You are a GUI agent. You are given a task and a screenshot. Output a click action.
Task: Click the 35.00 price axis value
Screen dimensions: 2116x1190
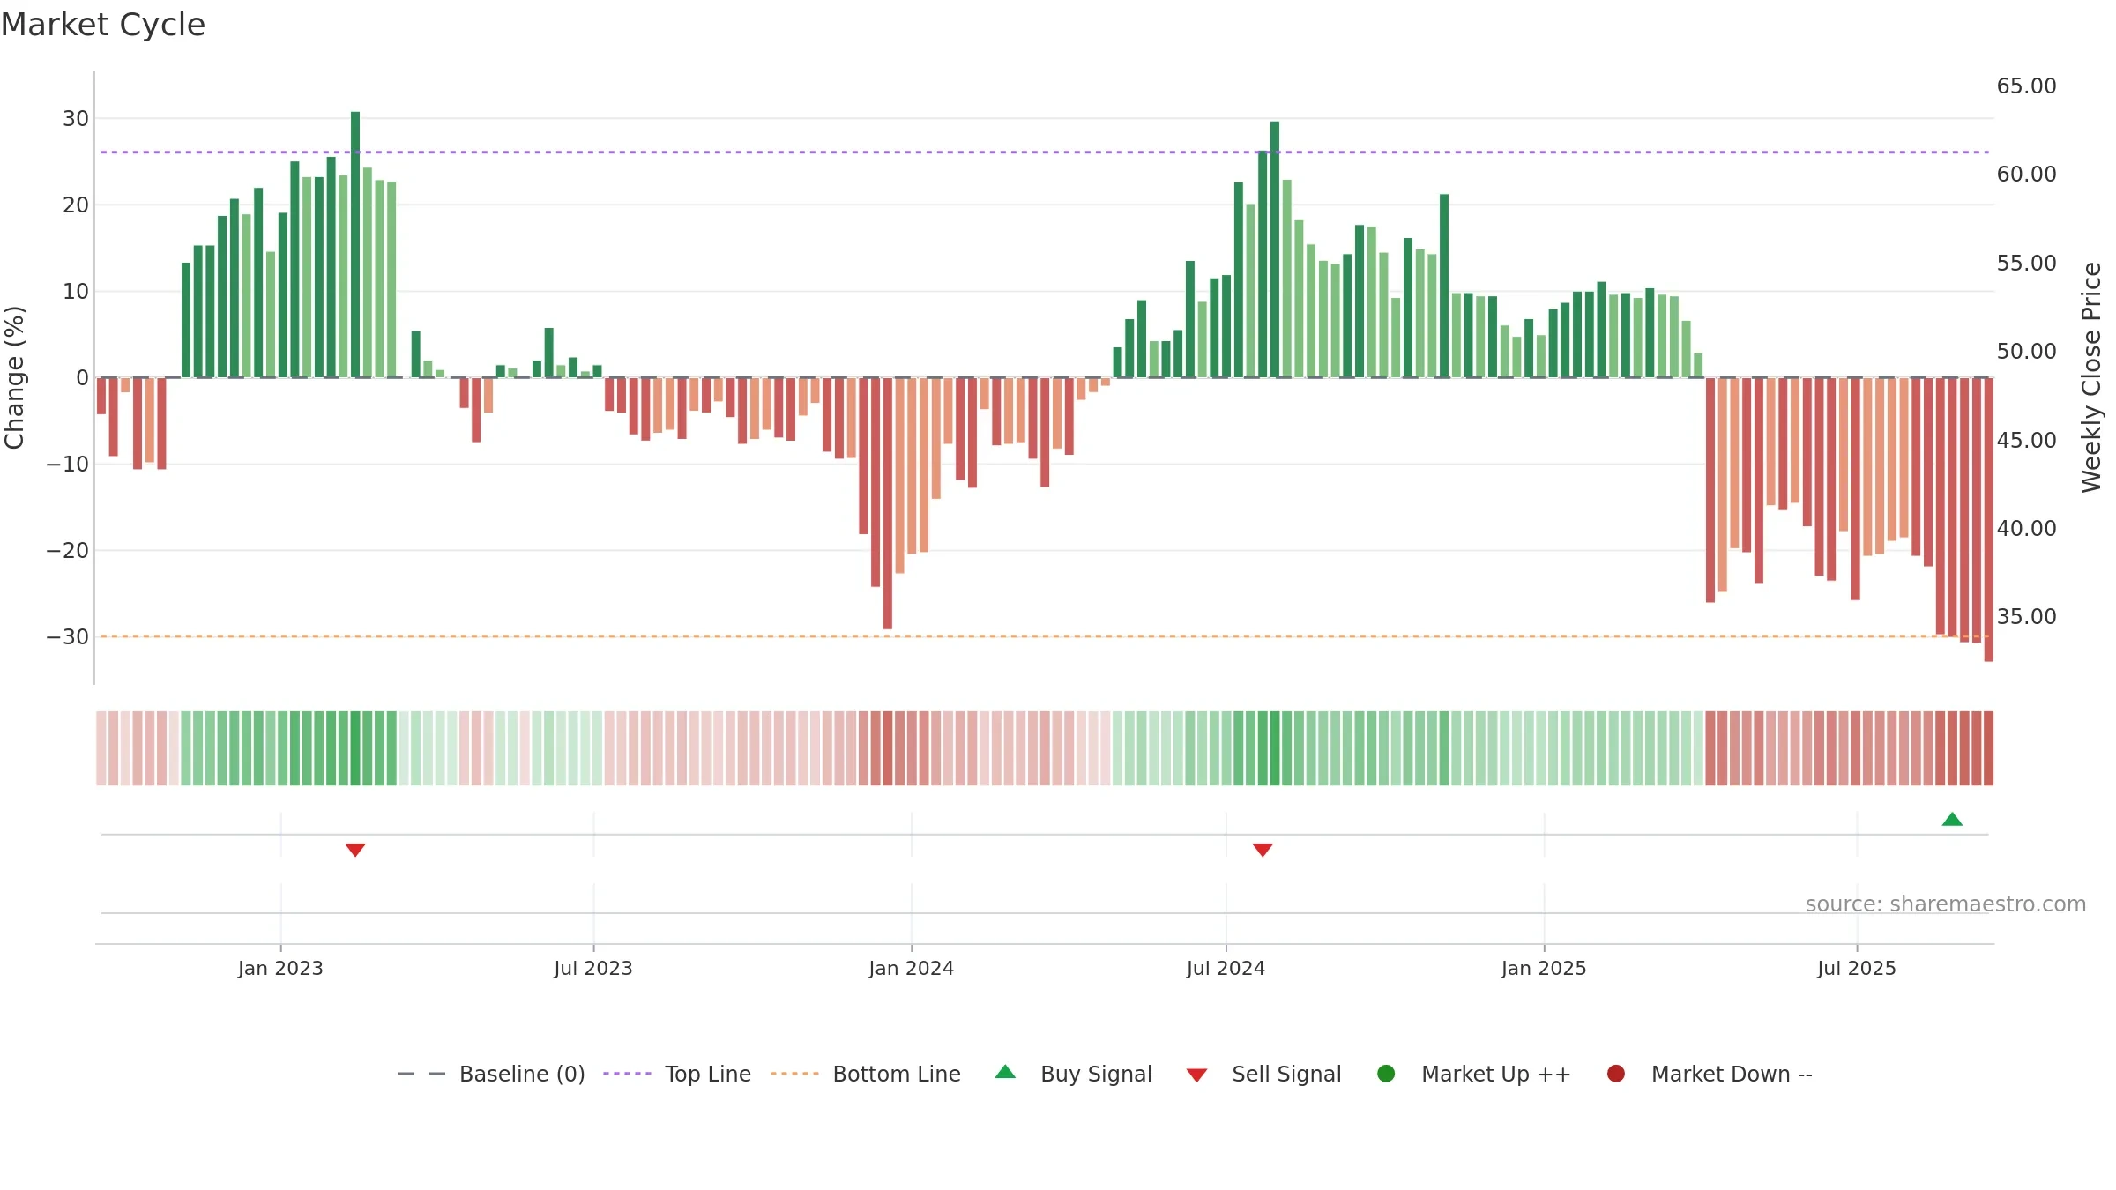point(2026,617)
